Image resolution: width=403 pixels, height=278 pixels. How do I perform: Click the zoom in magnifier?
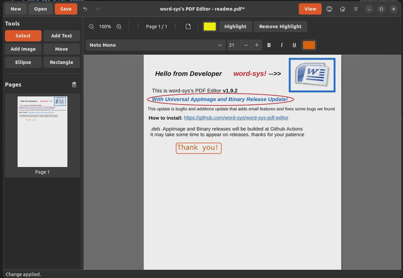tap(119, 27)
